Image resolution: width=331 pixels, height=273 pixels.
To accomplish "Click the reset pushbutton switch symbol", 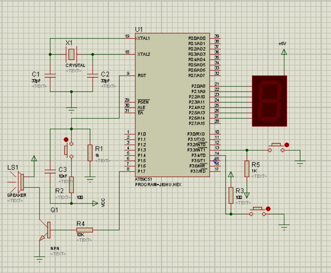I will 69,150.
